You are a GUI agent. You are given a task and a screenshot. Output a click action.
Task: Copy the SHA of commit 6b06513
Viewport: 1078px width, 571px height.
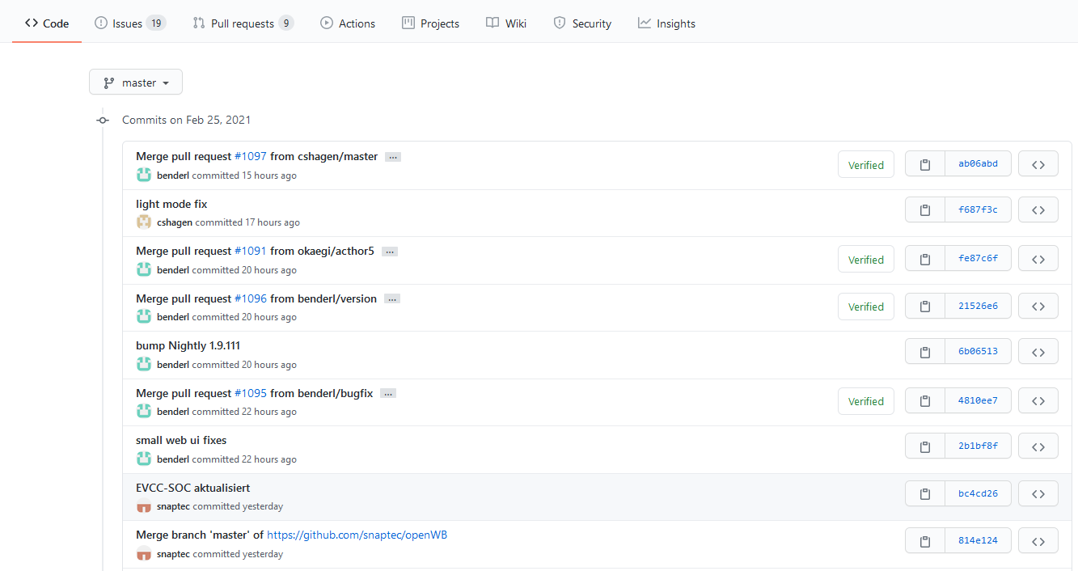924,352
